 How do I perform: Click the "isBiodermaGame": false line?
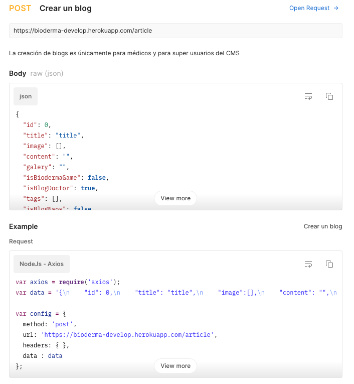pos(66,178)
